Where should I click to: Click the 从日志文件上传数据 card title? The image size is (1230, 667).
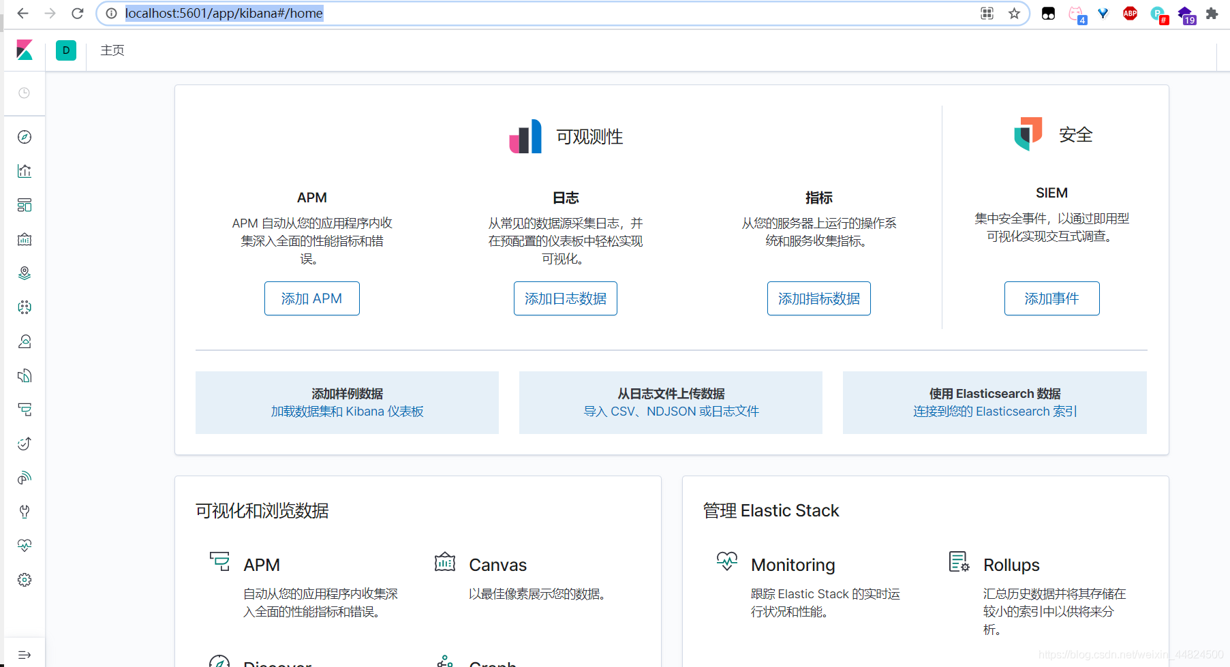tap(671, 394)
